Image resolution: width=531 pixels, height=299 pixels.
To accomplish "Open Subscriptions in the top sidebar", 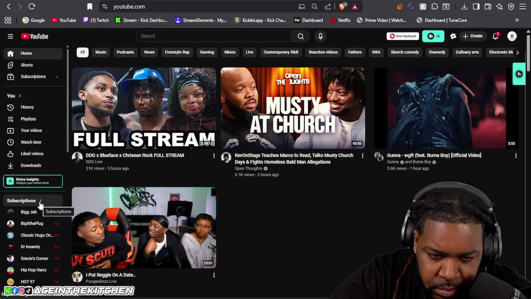I will [x=33, y=76].
